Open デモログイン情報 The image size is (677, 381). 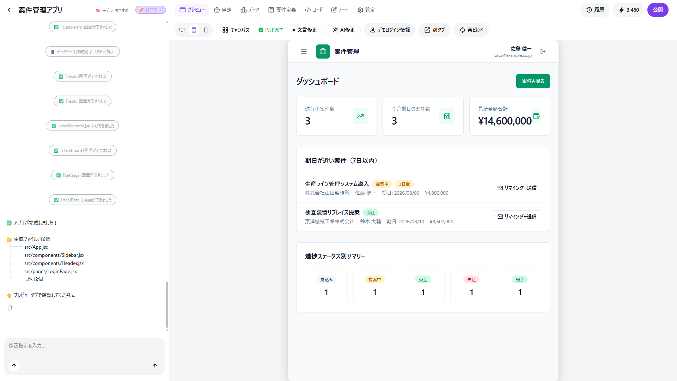pyautogui.click(x=390, y=30)
